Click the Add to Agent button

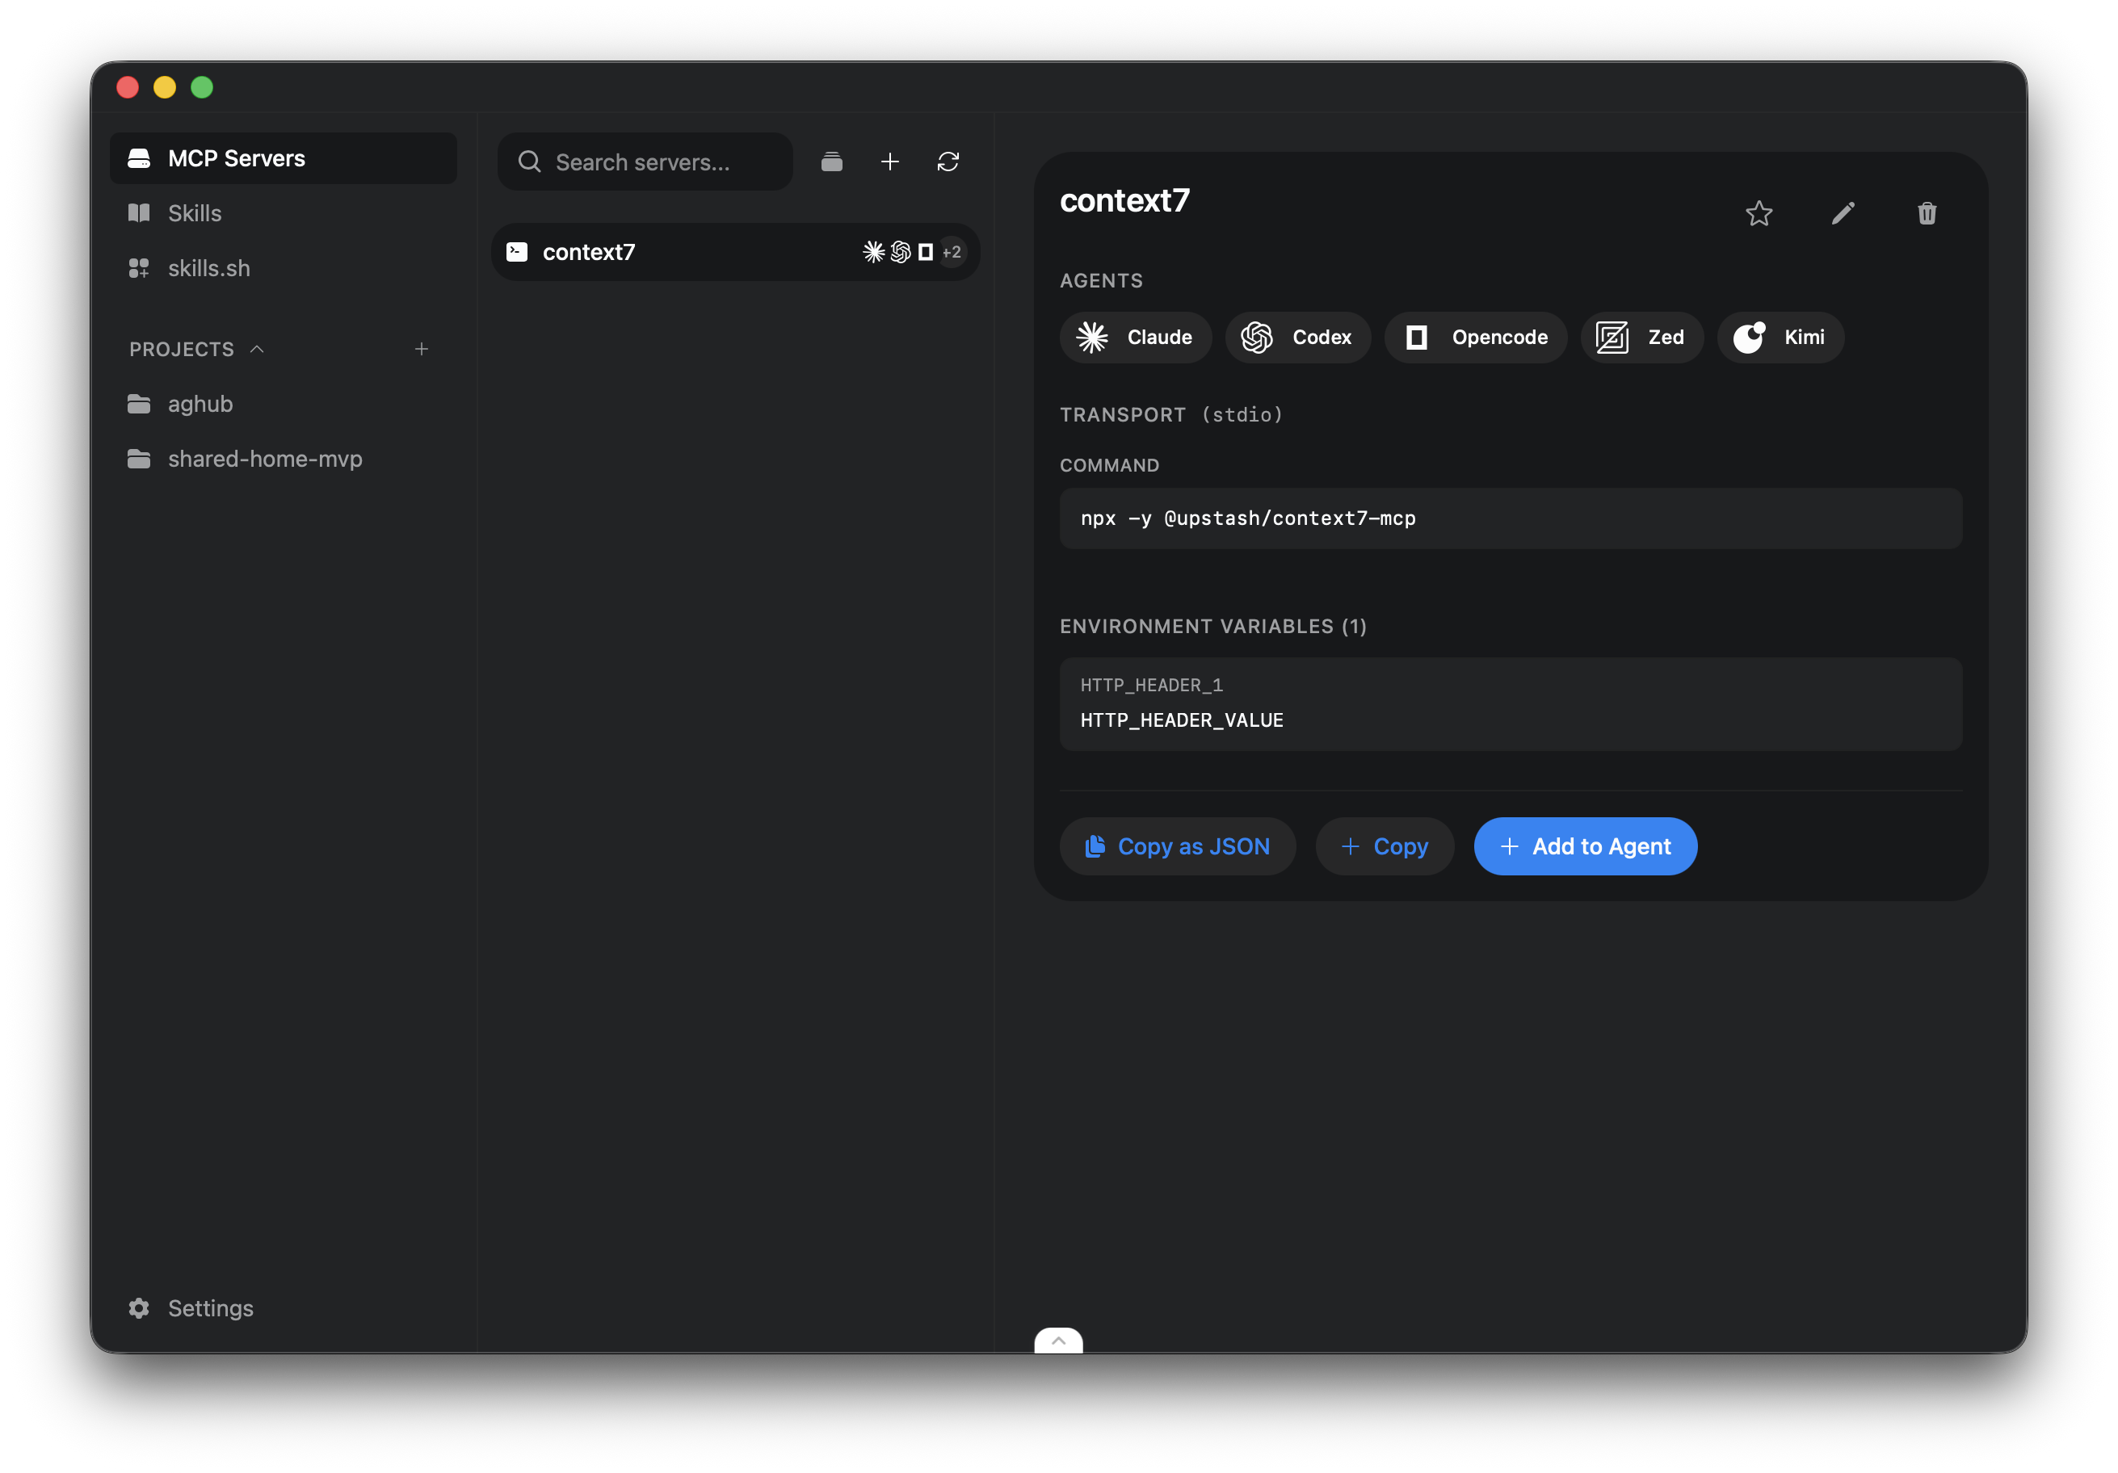click(x=1584, y=846)
